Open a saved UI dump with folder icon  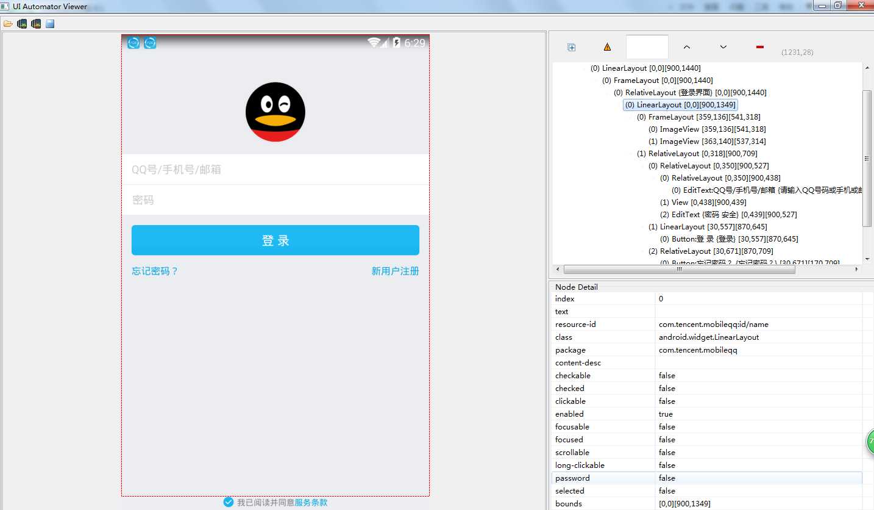pos(8,24)
